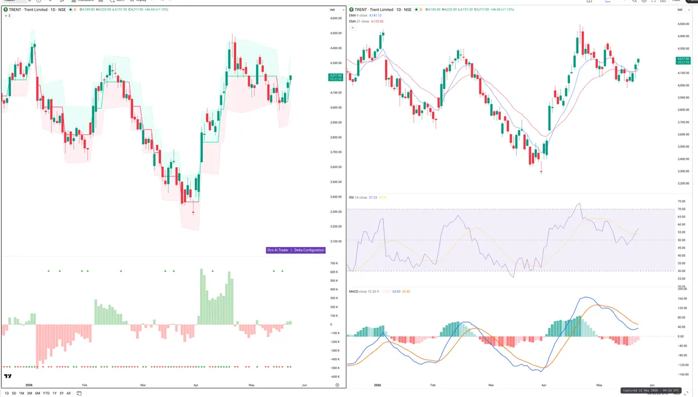Choose the 5Y time range
The width and height of the screenshot is (698, 397).
coord(62,393)
